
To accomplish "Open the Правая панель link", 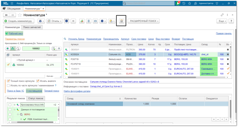I will tap(224, 34).
